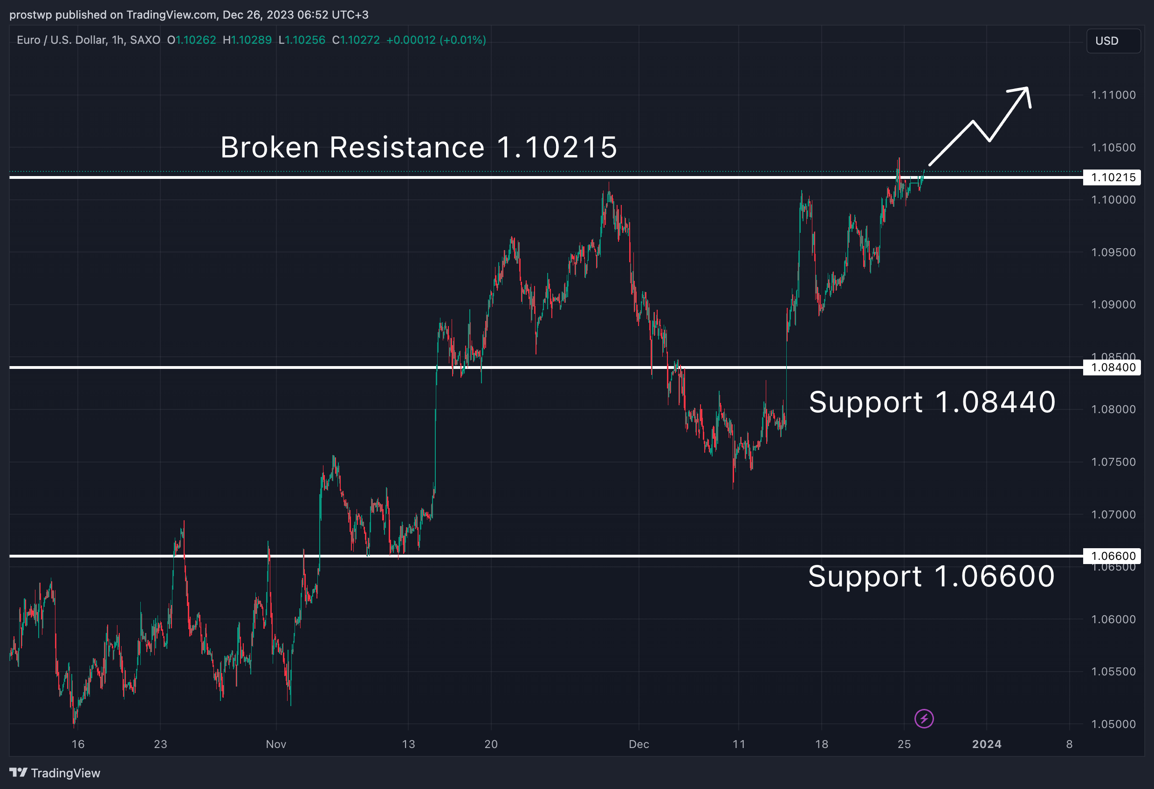This screenshot has height=789, width=1154.
Task: Click the TradingView logo icon
Action: click(x=18, y=773)
